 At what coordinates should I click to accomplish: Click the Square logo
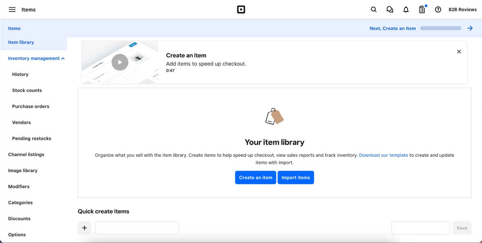click(241, 9)
